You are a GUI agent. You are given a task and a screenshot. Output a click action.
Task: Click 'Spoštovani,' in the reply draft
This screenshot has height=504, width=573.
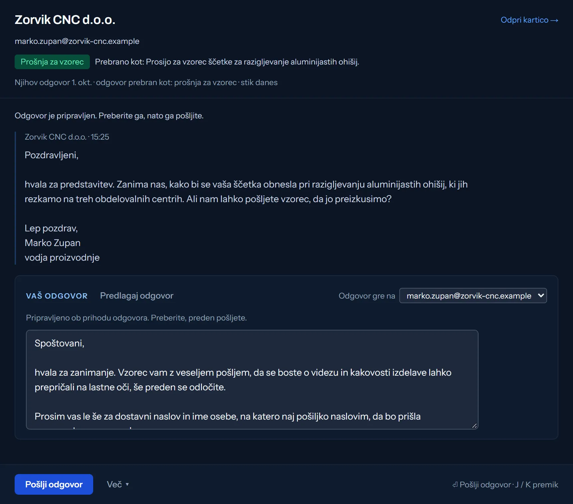pos(60,343)
